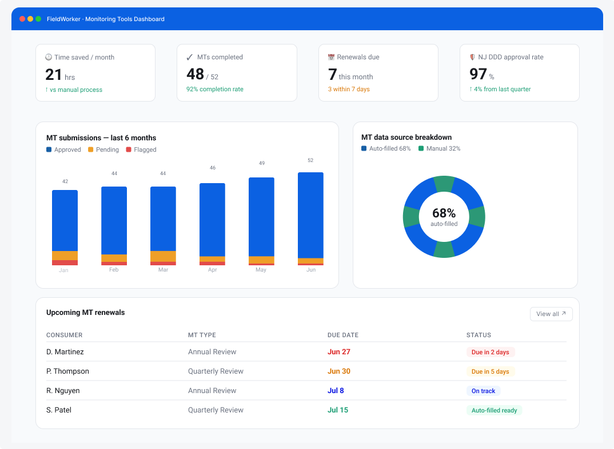The width and height of the screenshot is (614, 449).
Task: Select the May bar in submissions chart
Action: pyautogui.click(x=262, y=221)
